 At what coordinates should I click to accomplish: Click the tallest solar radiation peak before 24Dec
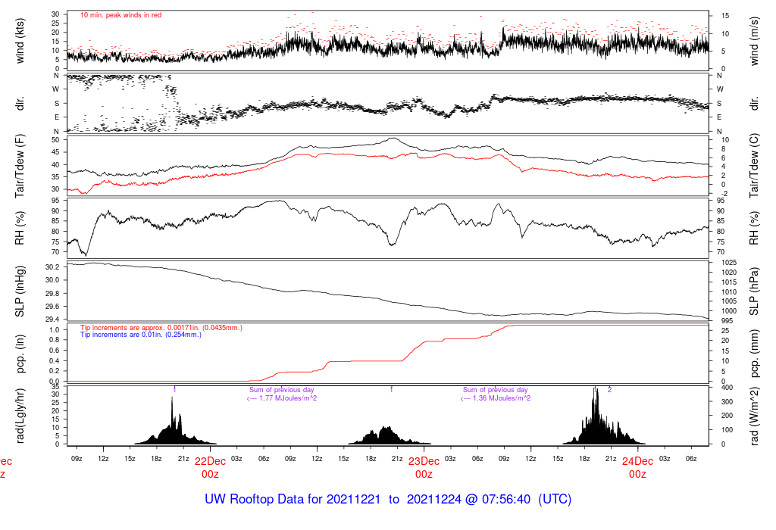pyautogui.click(x=596, y=416)
